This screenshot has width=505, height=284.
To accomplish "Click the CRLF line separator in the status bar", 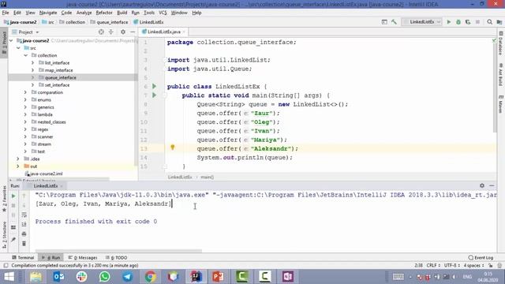I will click(x=433, y=265).
